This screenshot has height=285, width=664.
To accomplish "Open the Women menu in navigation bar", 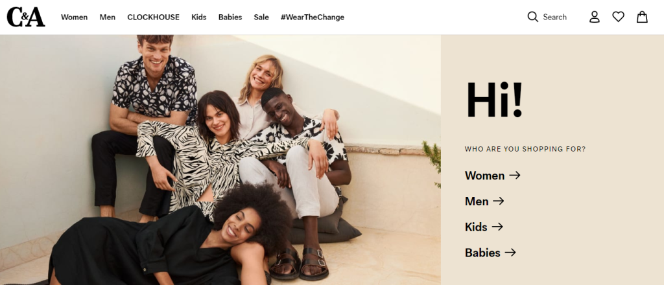I will [74, 17].
